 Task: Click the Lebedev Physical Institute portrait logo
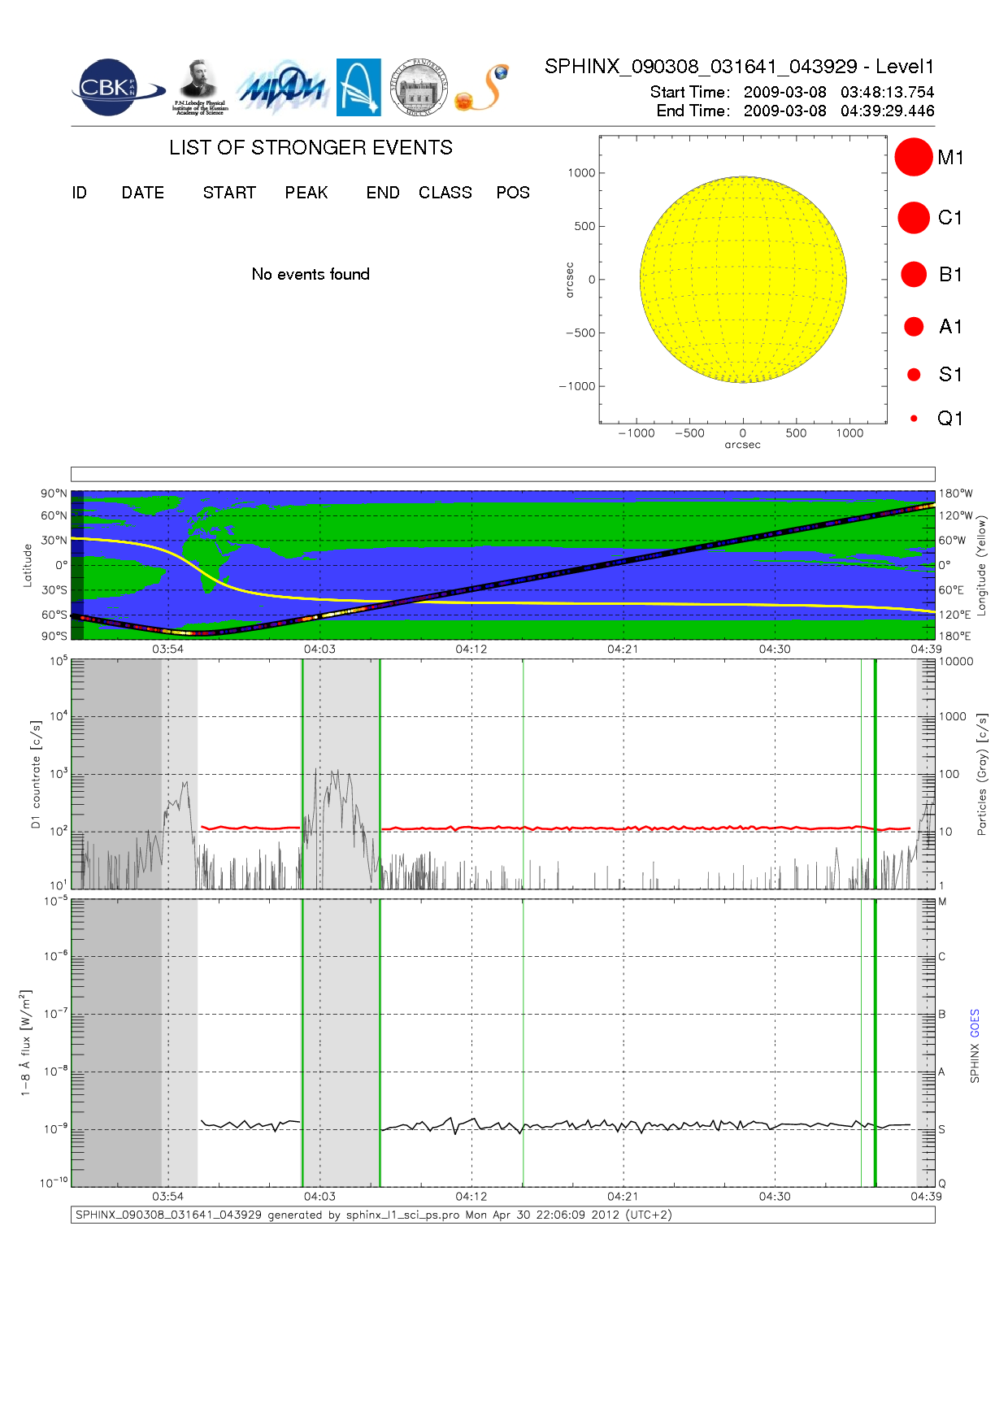click(199, 88)
